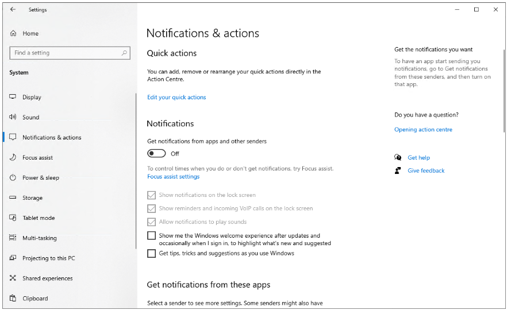The height and width of the screenshot is (310, 507).
Task: Open the Focus assist settings link
Action: point(173,177)
